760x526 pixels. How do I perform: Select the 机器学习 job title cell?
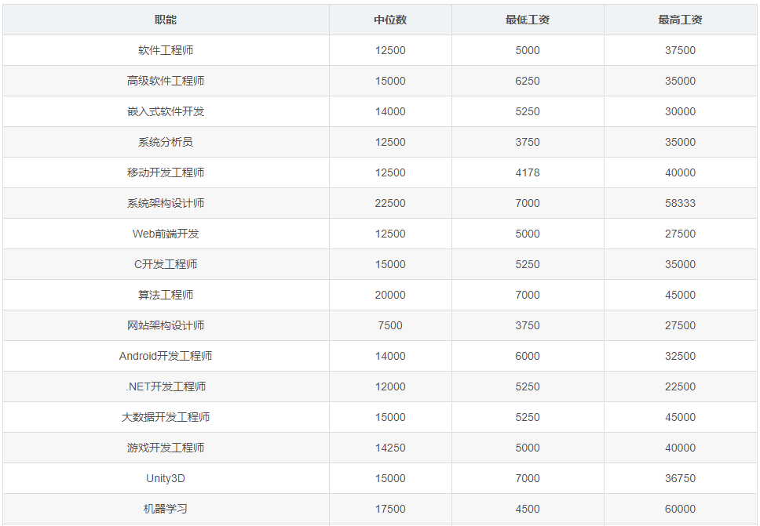pyautogui.click(x=166, y=509)
